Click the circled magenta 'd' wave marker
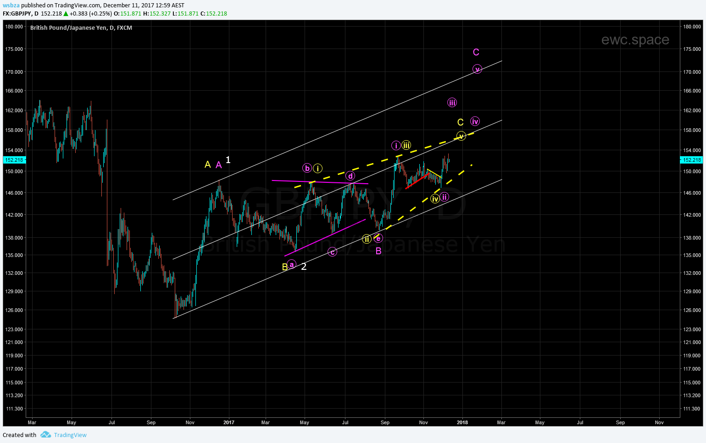The width and height of the screenshot is (706, 443). pyautogui.click(x=350, y=176)
